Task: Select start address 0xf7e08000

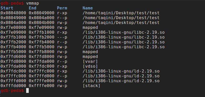Action: [x=13, y=27]
